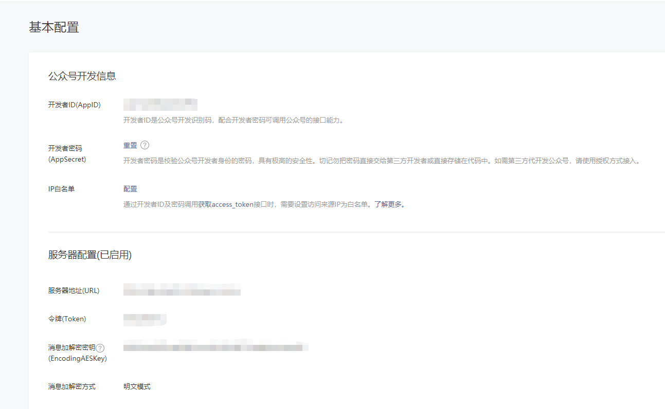Viewport: 665px width, 409px height.
Task: Click the 获取access_token link text
Action: click(226, 204)
